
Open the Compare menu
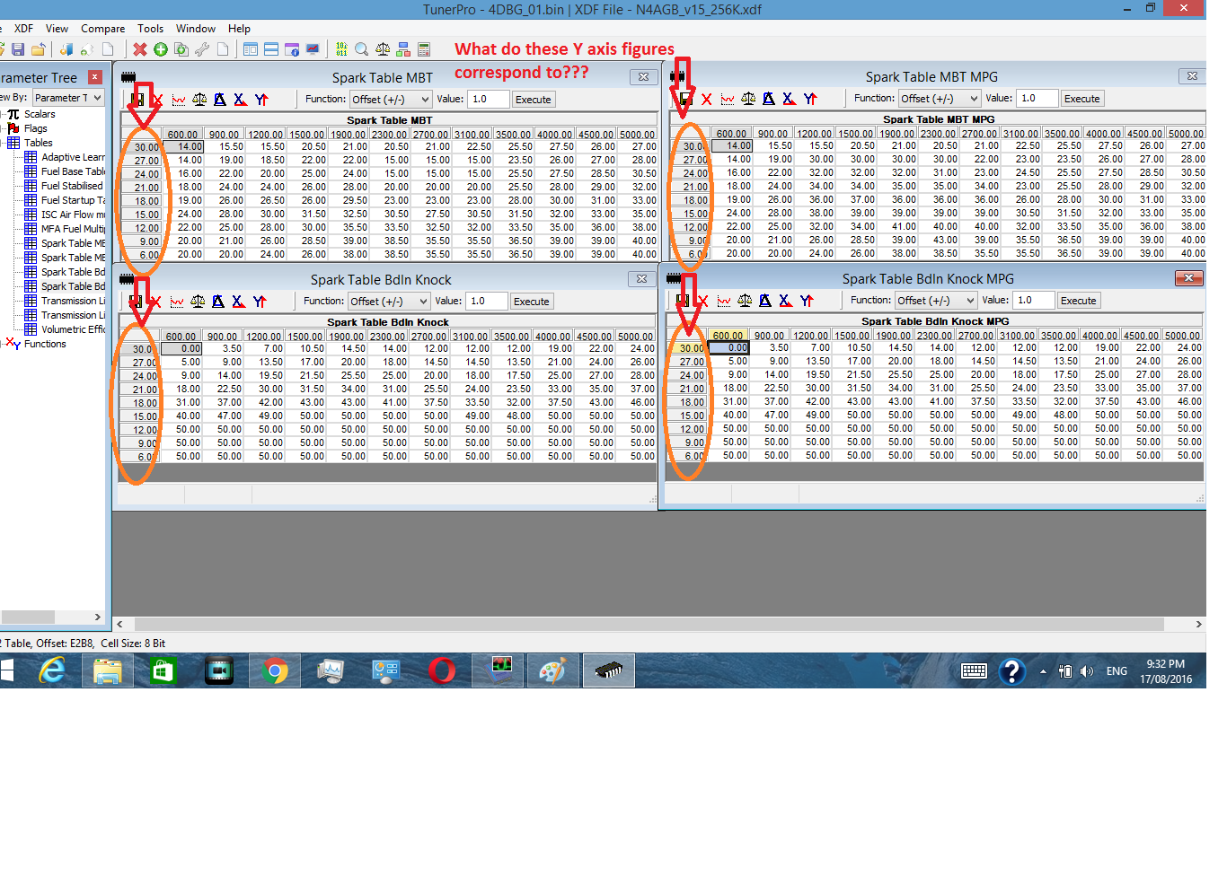tap(102, 29)
